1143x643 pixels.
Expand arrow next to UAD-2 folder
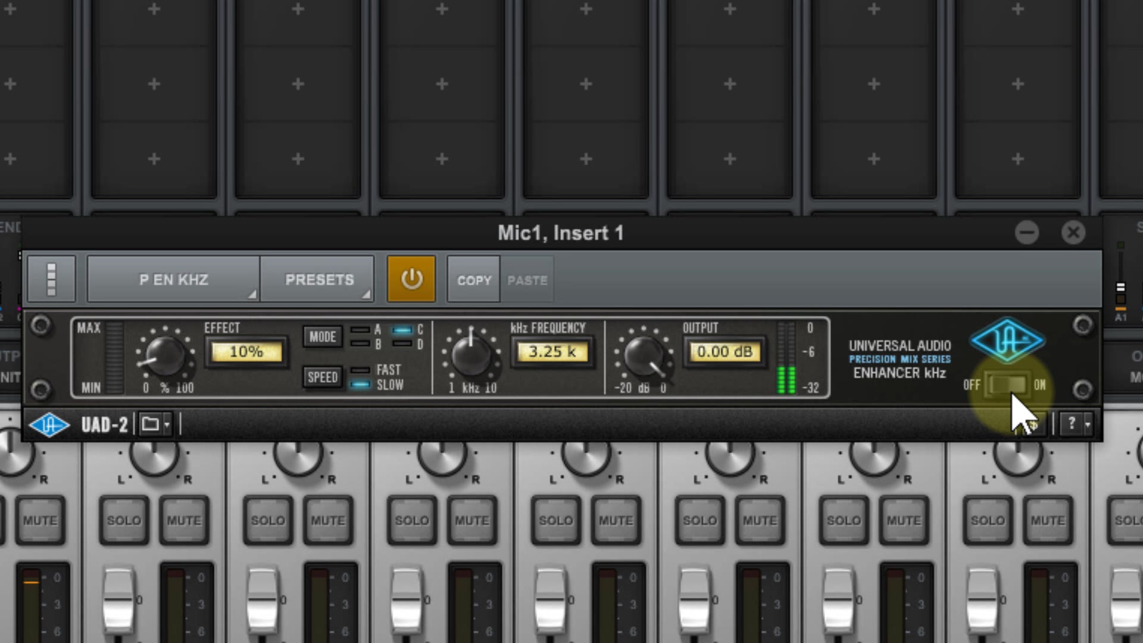tap(167, 424)
